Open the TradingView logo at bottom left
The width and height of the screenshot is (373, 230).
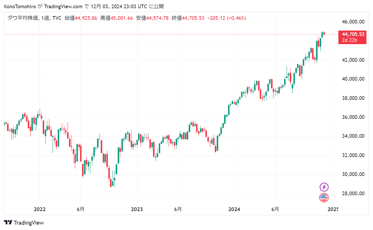point(24,223)
